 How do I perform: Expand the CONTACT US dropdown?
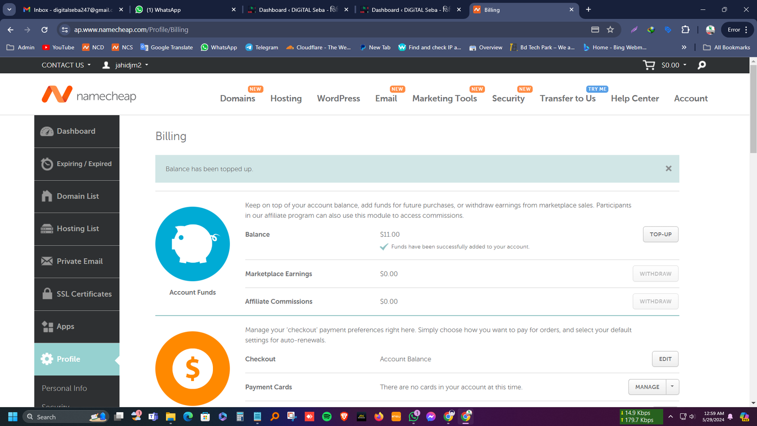[66, 65]
